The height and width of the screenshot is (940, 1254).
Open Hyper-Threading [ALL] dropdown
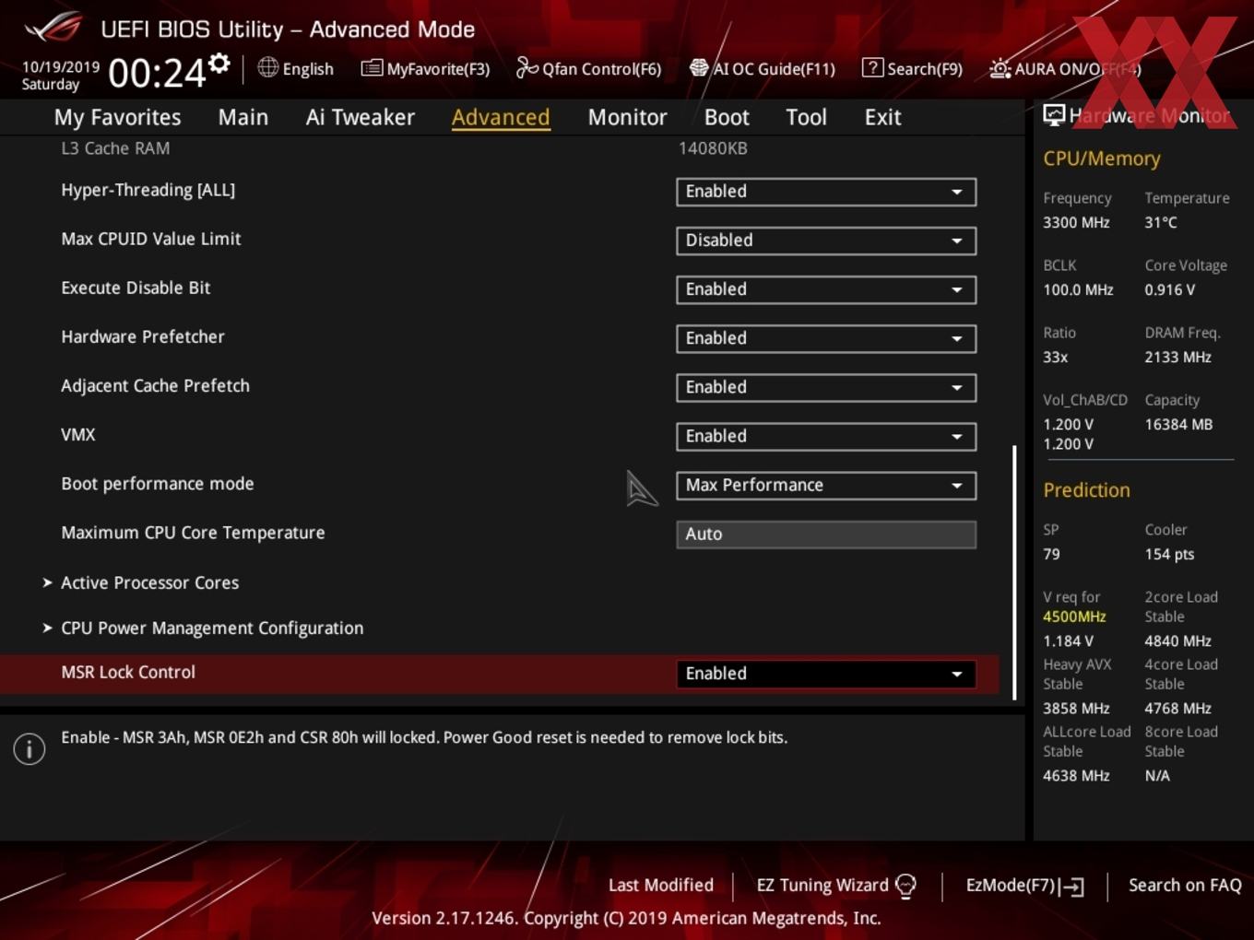pyautogui.click(x=826, y=192)
